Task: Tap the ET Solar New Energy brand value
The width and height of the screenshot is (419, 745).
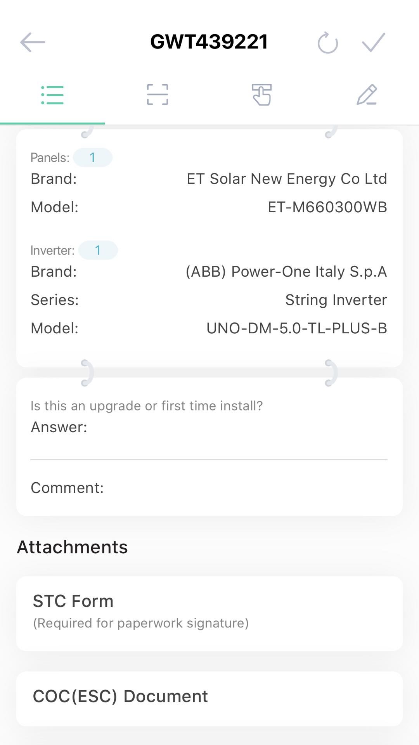Action: [x=287, y=179]
